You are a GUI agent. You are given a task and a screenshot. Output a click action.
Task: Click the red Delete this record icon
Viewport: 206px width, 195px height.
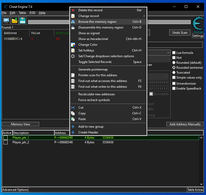(73, 10)
